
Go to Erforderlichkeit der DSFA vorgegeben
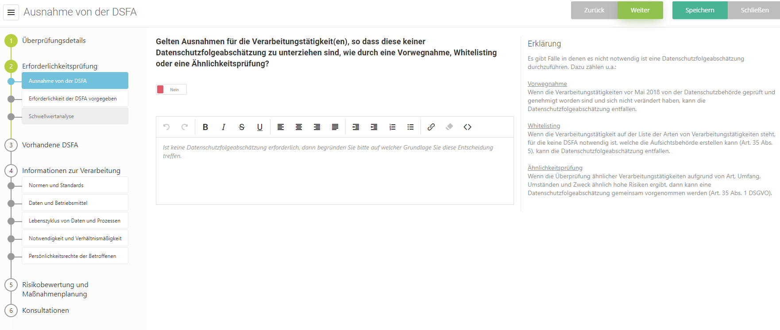[75, 99]
